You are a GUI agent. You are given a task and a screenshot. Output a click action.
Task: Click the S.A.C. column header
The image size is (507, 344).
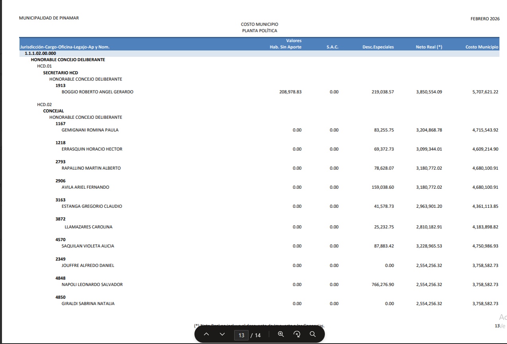click(332, 47)
